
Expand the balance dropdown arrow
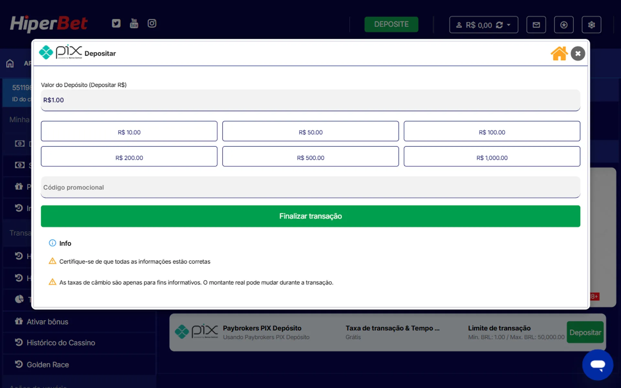[x=509, y=25]
